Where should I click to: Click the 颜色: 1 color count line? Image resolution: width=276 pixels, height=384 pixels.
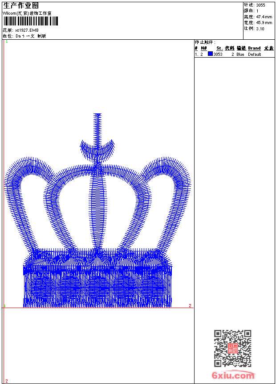[251, 11]
